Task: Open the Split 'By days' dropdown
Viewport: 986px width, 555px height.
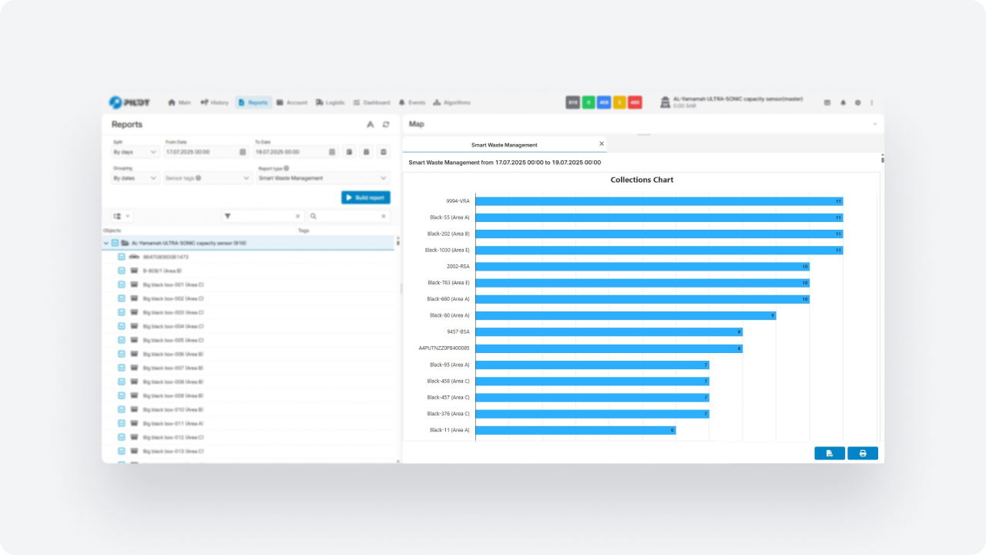Action: pos(136,153)
